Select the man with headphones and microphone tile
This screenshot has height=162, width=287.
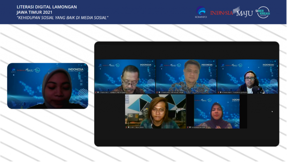coord(247,76)
